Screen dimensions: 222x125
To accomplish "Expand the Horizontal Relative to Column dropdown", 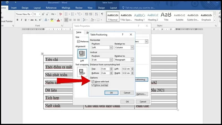I will coord(132,47).
